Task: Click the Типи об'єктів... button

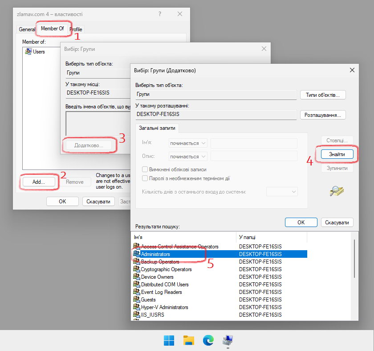Action: click(323, 95)
